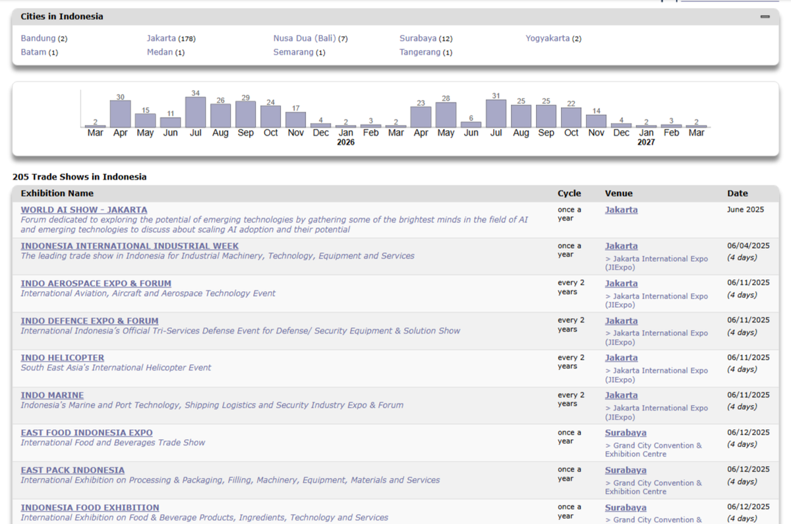Click East Pack Indonesia description text
Viewport: 791px width, 524px height.
pyautogui.click(x=230, y=481)
